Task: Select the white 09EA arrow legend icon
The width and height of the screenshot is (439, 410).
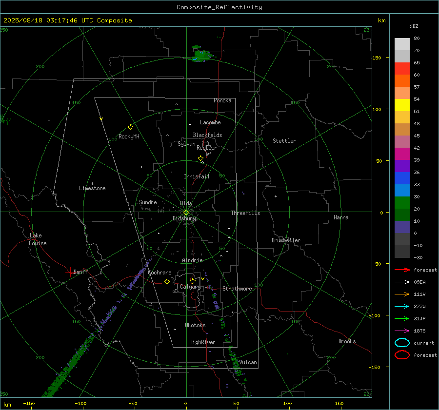Action: tap(402, 282)
